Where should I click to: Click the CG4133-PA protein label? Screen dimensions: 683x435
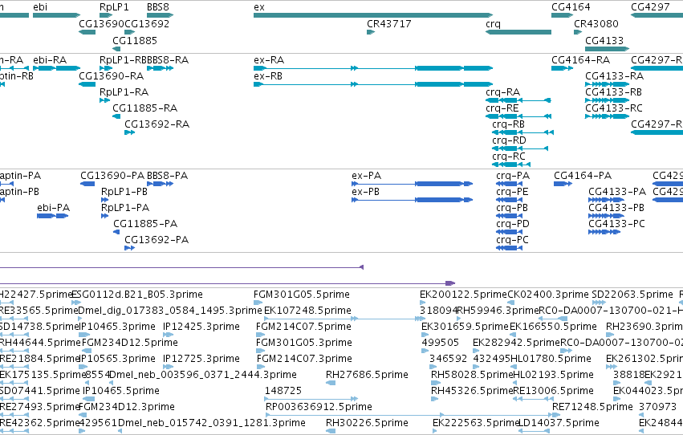pos(617,192)
